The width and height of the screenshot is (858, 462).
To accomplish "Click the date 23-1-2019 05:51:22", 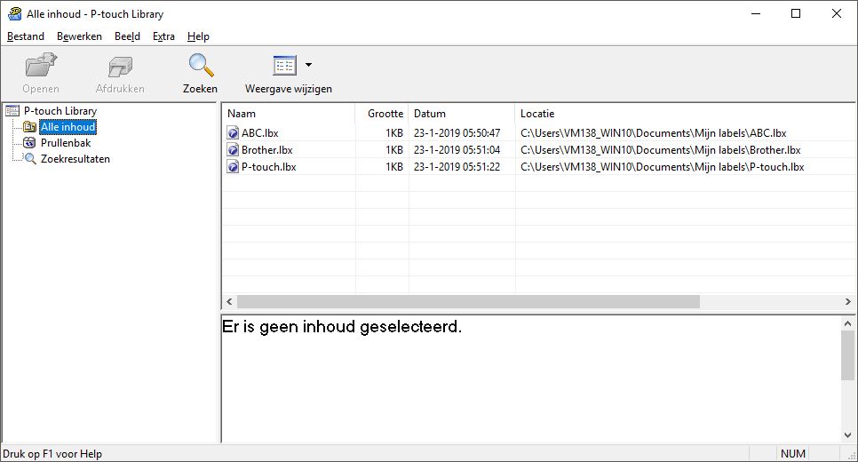I will (457, 167).
